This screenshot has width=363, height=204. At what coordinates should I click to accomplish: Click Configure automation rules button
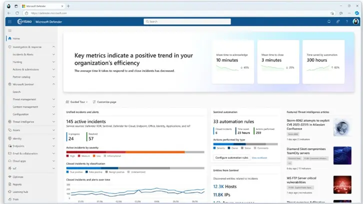[231, 157]
